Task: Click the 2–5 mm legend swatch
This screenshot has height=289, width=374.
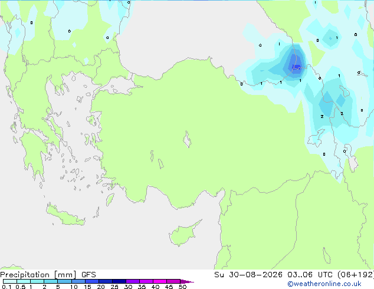Action: coord(51,281)
